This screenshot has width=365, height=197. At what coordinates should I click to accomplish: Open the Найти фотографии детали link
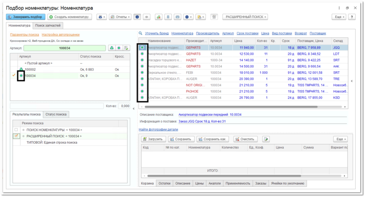(x=158, y=130)
